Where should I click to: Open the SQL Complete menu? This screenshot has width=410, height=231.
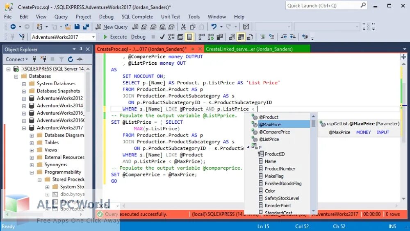[x=137, y=17]
